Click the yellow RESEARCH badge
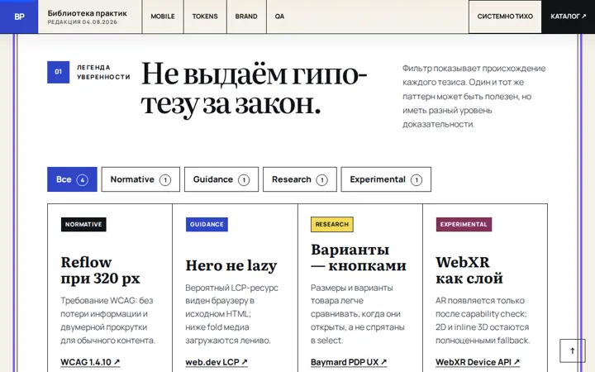This screenshot has width=595, height=372. (x=332, y=224)
